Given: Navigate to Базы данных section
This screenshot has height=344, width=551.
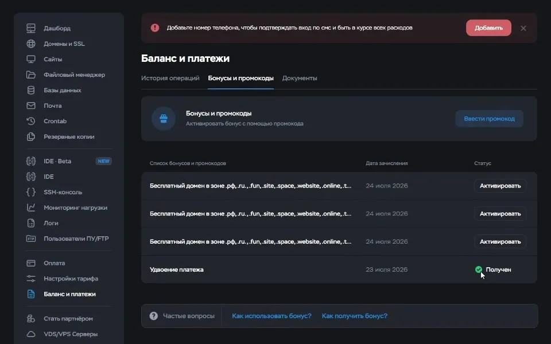Looking at the screenshot, I should 62,90.
